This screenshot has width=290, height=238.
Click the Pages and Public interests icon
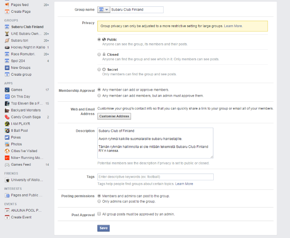7,195
